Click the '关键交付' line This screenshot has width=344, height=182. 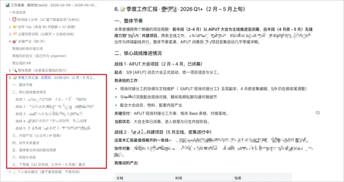click(x=172, y=113)
